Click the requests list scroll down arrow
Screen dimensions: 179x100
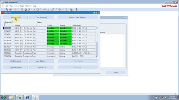click(x=97, y=56)
